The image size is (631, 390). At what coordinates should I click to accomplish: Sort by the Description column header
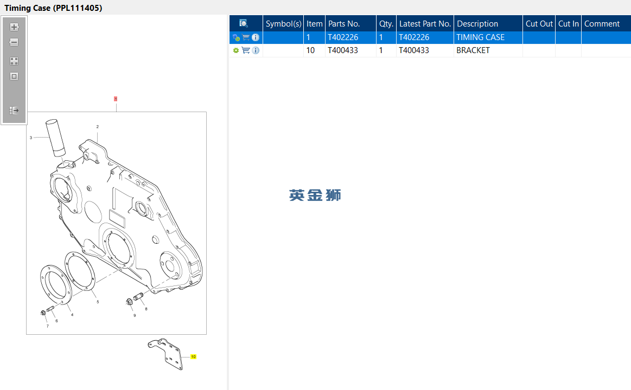coord(488,24)
